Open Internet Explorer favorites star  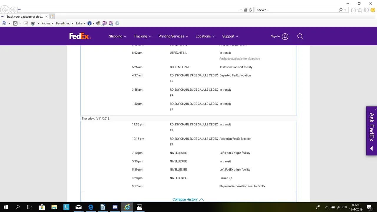360,10
